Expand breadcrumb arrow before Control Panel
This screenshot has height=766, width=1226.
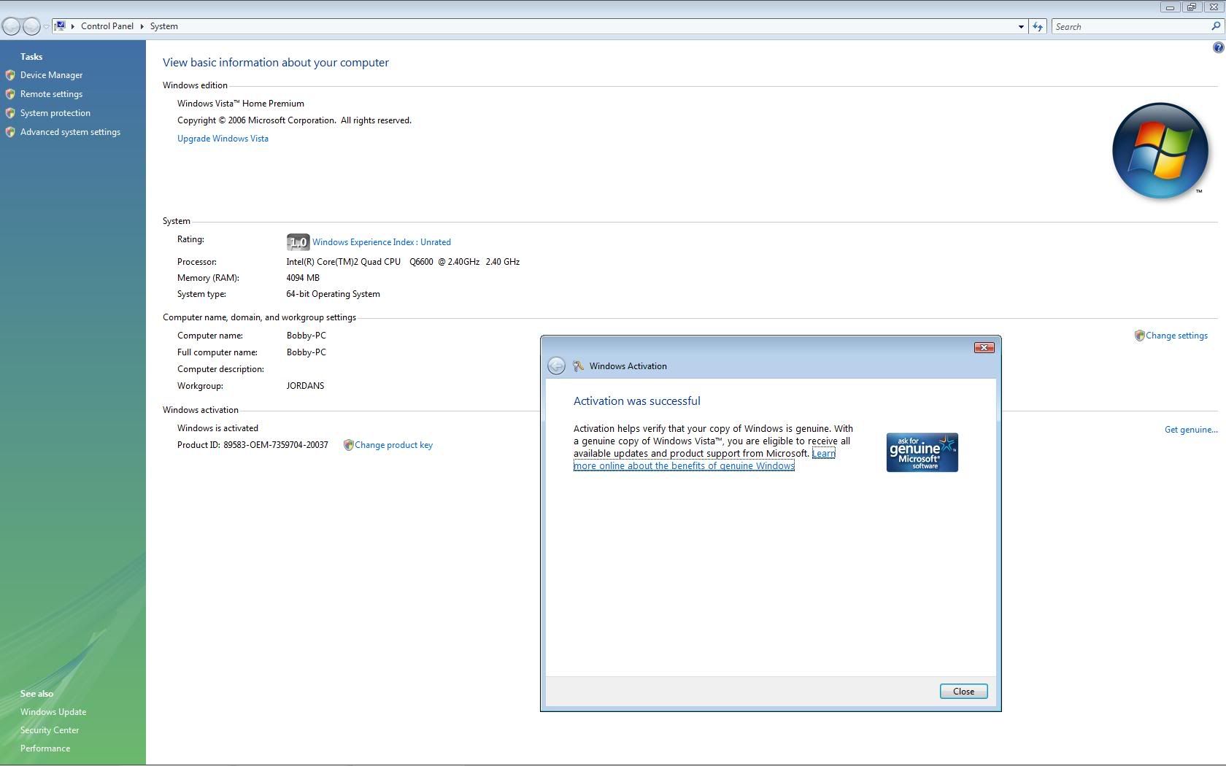[x=73, y=26]
